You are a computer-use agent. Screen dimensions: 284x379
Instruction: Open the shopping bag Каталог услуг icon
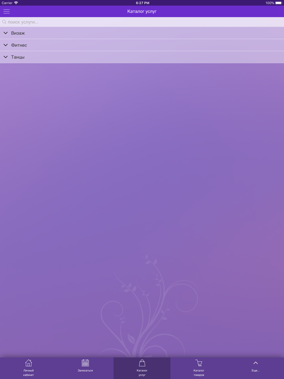pyautogui.click(x=142, y=363)
